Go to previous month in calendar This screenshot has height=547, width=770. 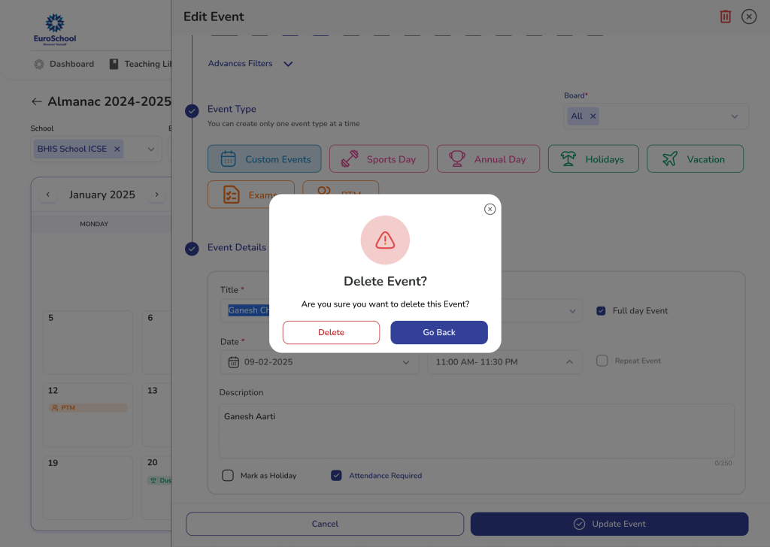48,195
